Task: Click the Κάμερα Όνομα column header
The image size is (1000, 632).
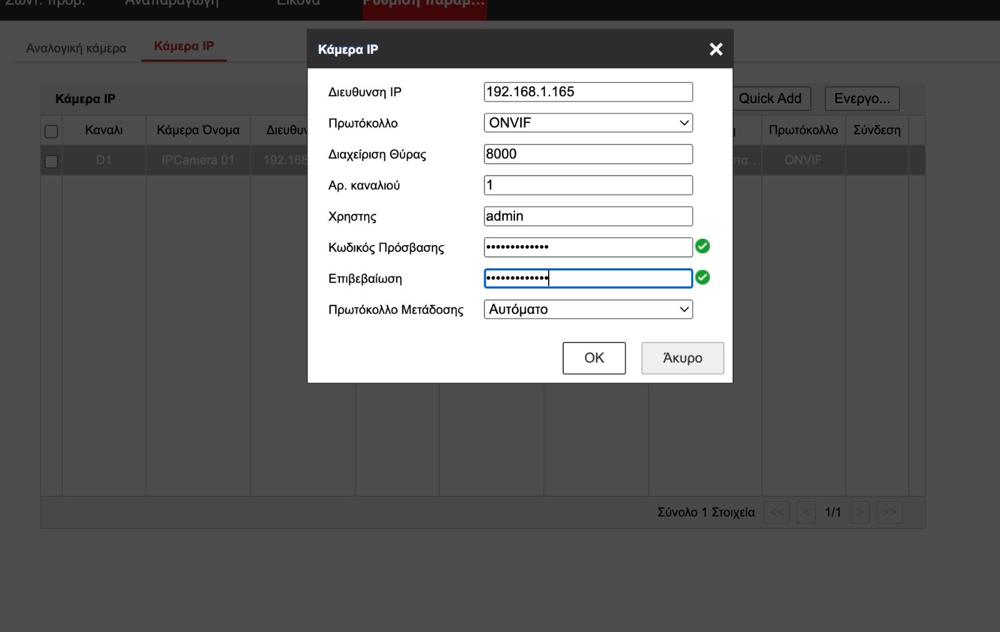Action: tap(198, 130)
